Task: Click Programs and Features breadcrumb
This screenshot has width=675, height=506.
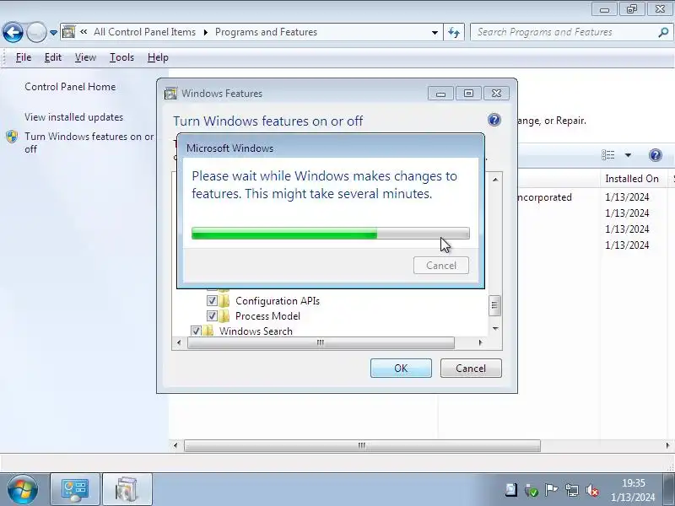Action: point(266,32)
